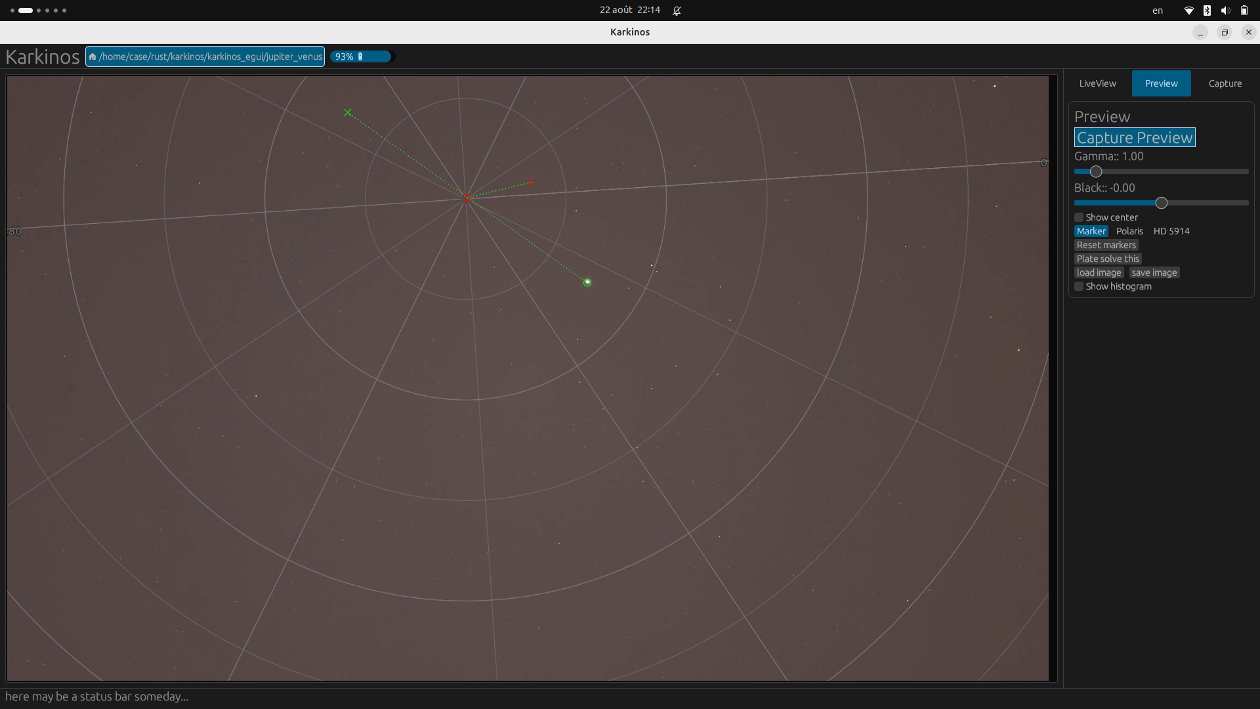Click Plate solve this button
The image size is (1260, 709).
click(1108, 259)
